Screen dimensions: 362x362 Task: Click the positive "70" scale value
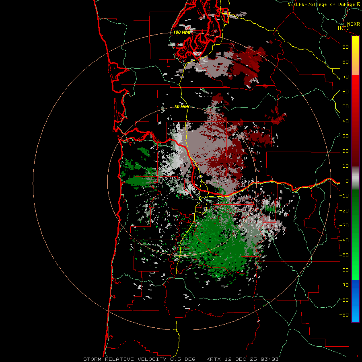[x=346, y=77]
